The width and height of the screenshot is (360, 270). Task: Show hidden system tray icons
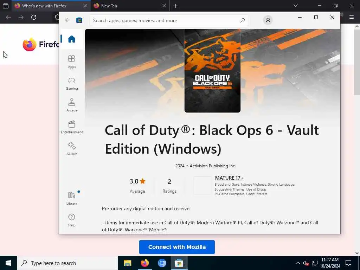[x=297, y=263]
